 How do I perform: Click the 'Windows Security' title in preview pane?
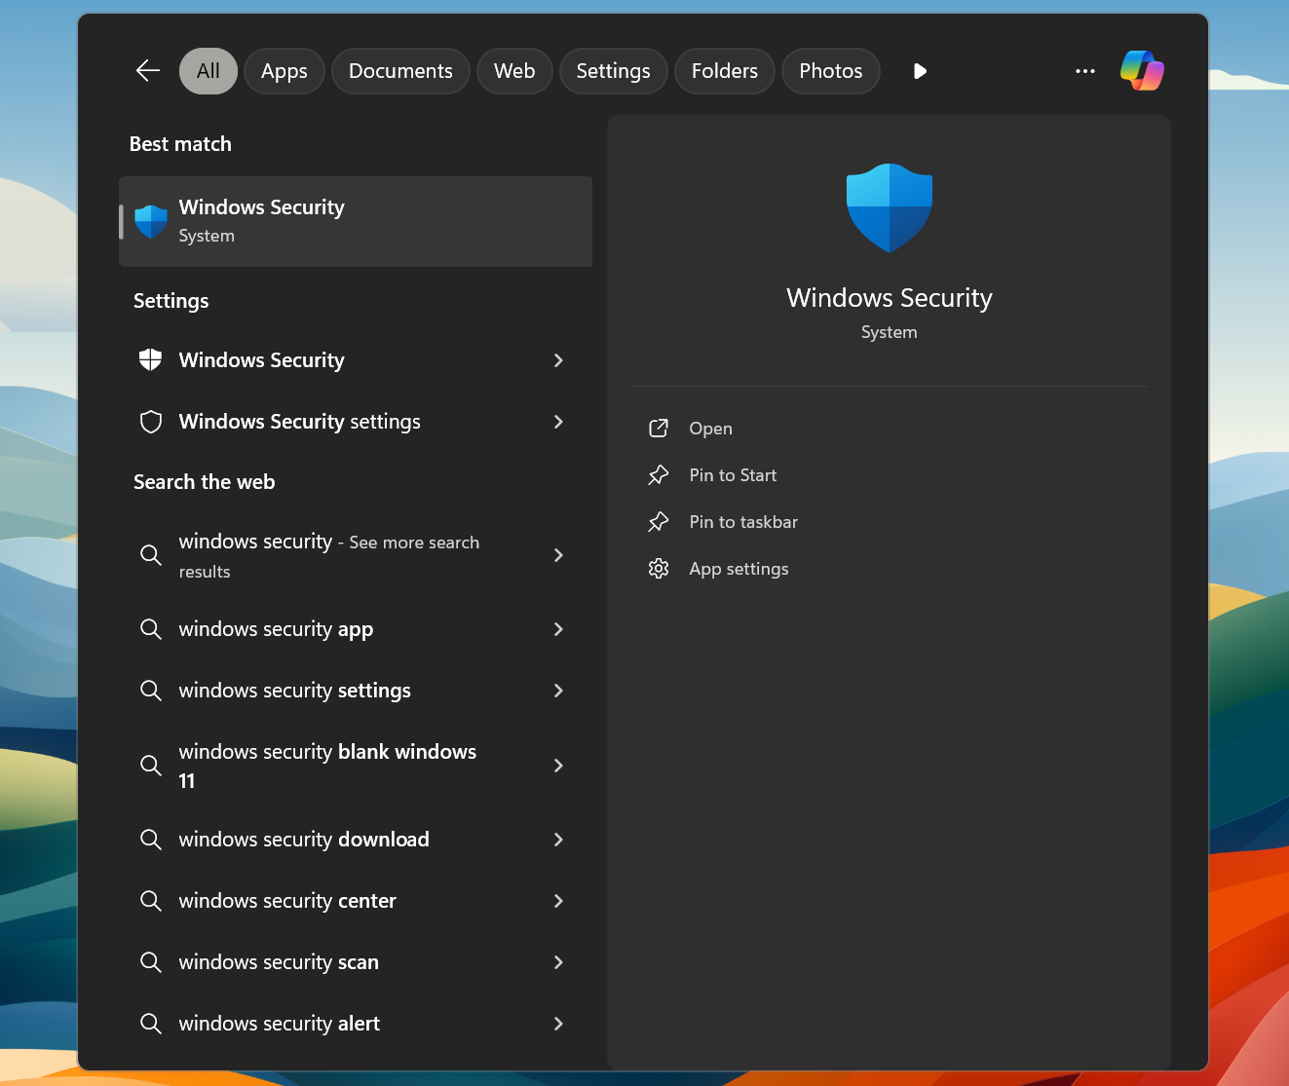point(890,298)
